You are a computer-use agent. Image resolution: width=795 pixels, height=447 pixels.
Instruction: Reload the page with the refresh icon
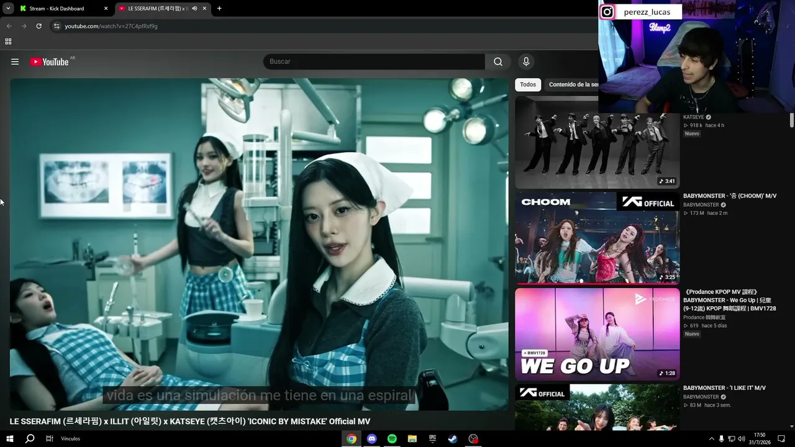(39, 26)
